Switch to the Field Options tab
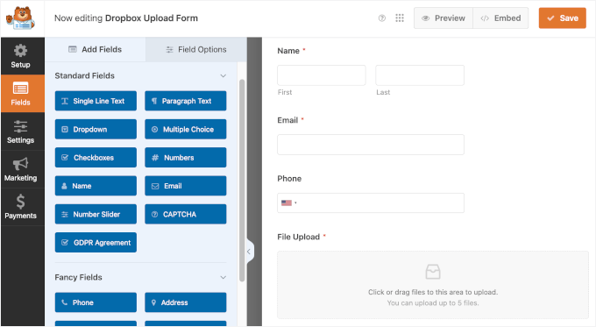596x327 pixels. coord(196,49)
